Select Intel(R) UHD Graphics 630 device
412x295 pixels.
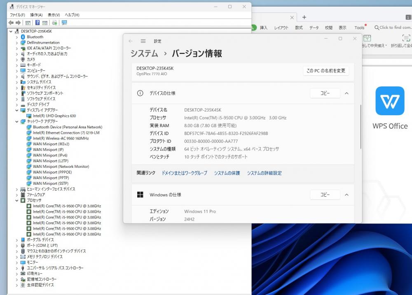pos(54,116)
